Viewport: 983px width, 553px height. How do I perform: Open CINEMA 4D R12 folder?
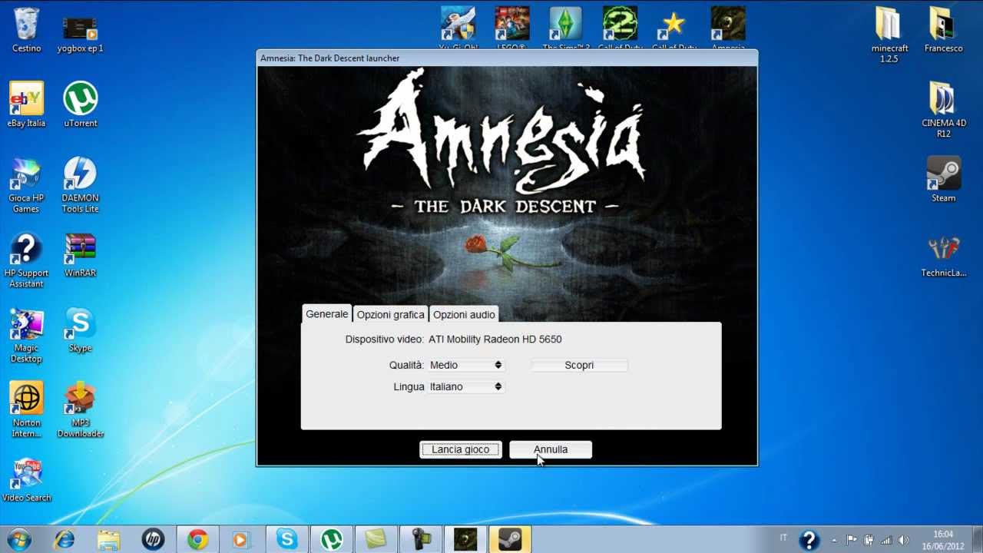943,111
